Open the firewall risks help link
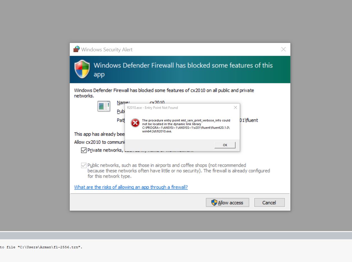Viewport: 352px width, 262px height. tap(131, 187)
